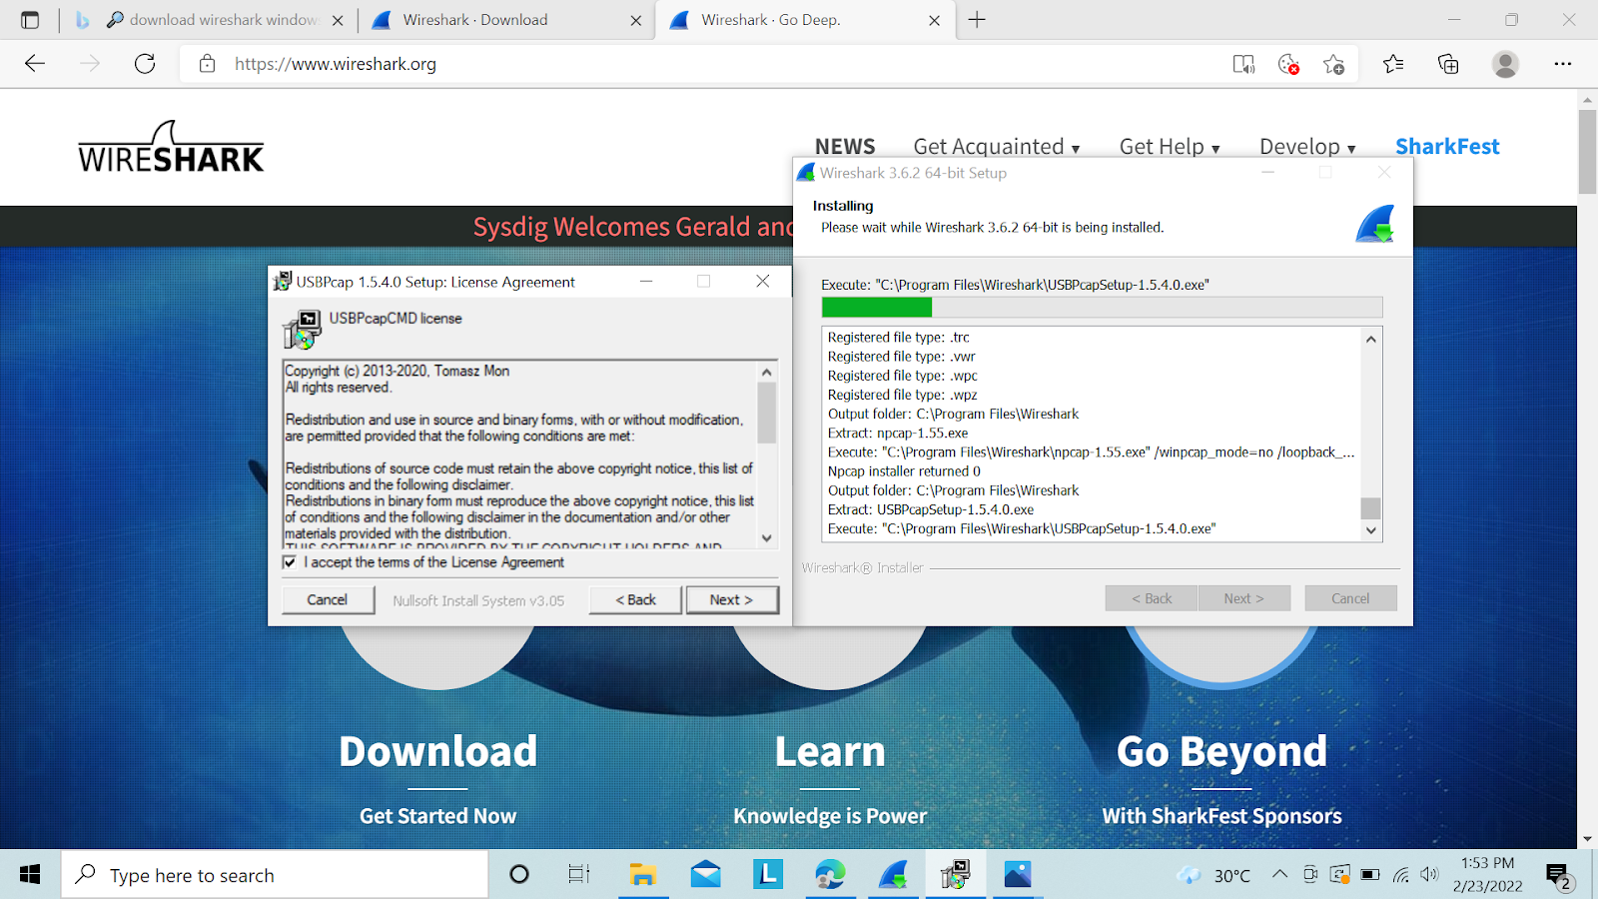Click the site lock icon in address bar
This screenshot has height=899, width=1598.
207,64
